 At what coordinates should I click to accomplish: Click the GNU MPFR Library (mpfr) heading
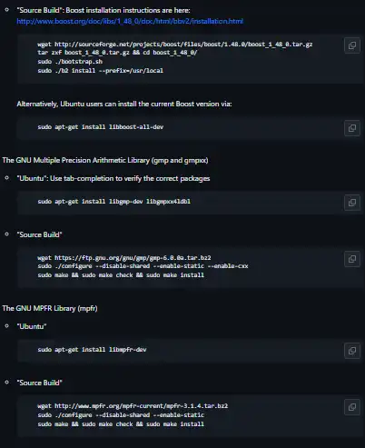pos(50,308)
